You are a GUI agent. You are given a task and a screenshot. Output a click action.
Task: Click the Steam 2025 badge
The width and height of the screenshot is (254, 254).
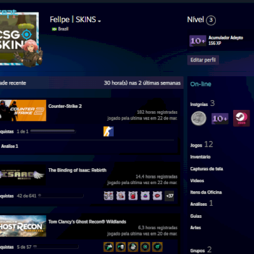point(241,118)
